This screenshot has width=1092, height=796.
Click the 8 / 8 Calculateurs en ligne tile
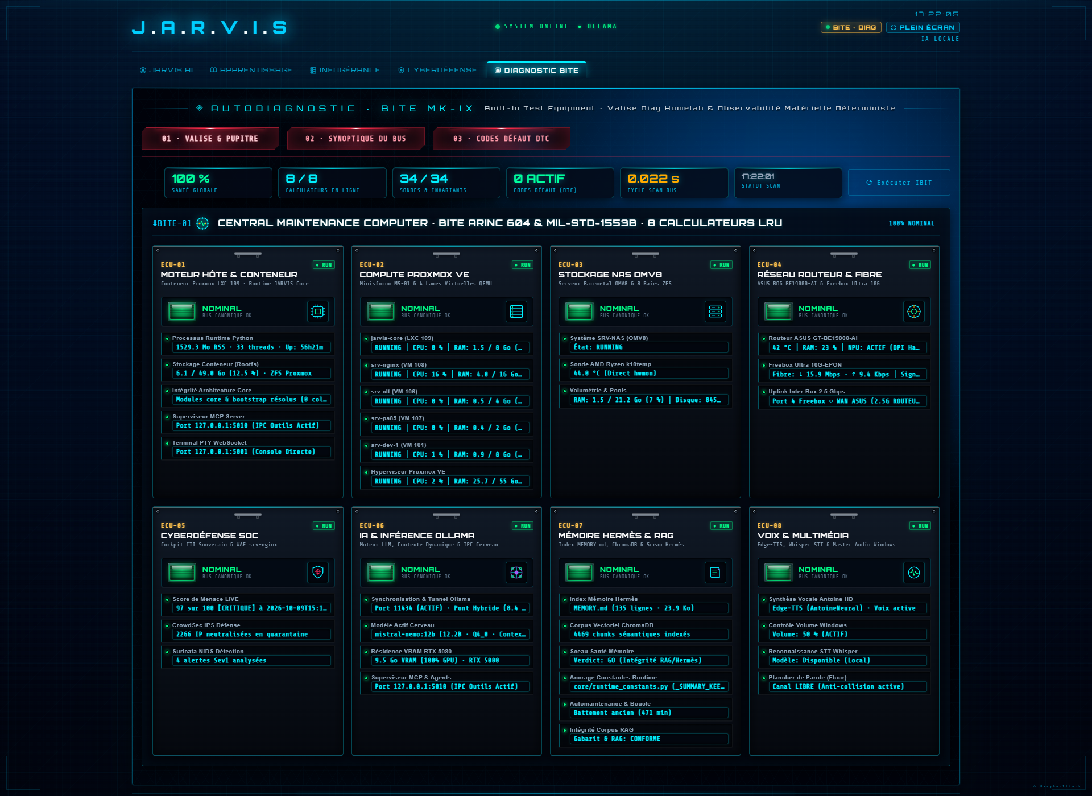coord(332,183)
